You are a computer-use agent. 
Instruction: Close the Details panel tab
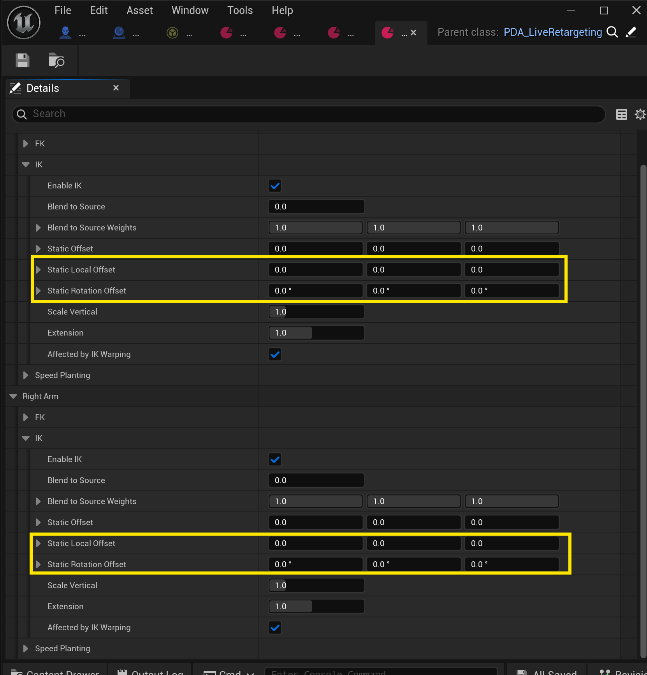coord(116,88)
